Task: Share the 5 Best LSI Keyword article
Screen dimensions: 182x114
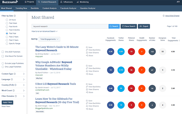Action: [x=90, y=92]
